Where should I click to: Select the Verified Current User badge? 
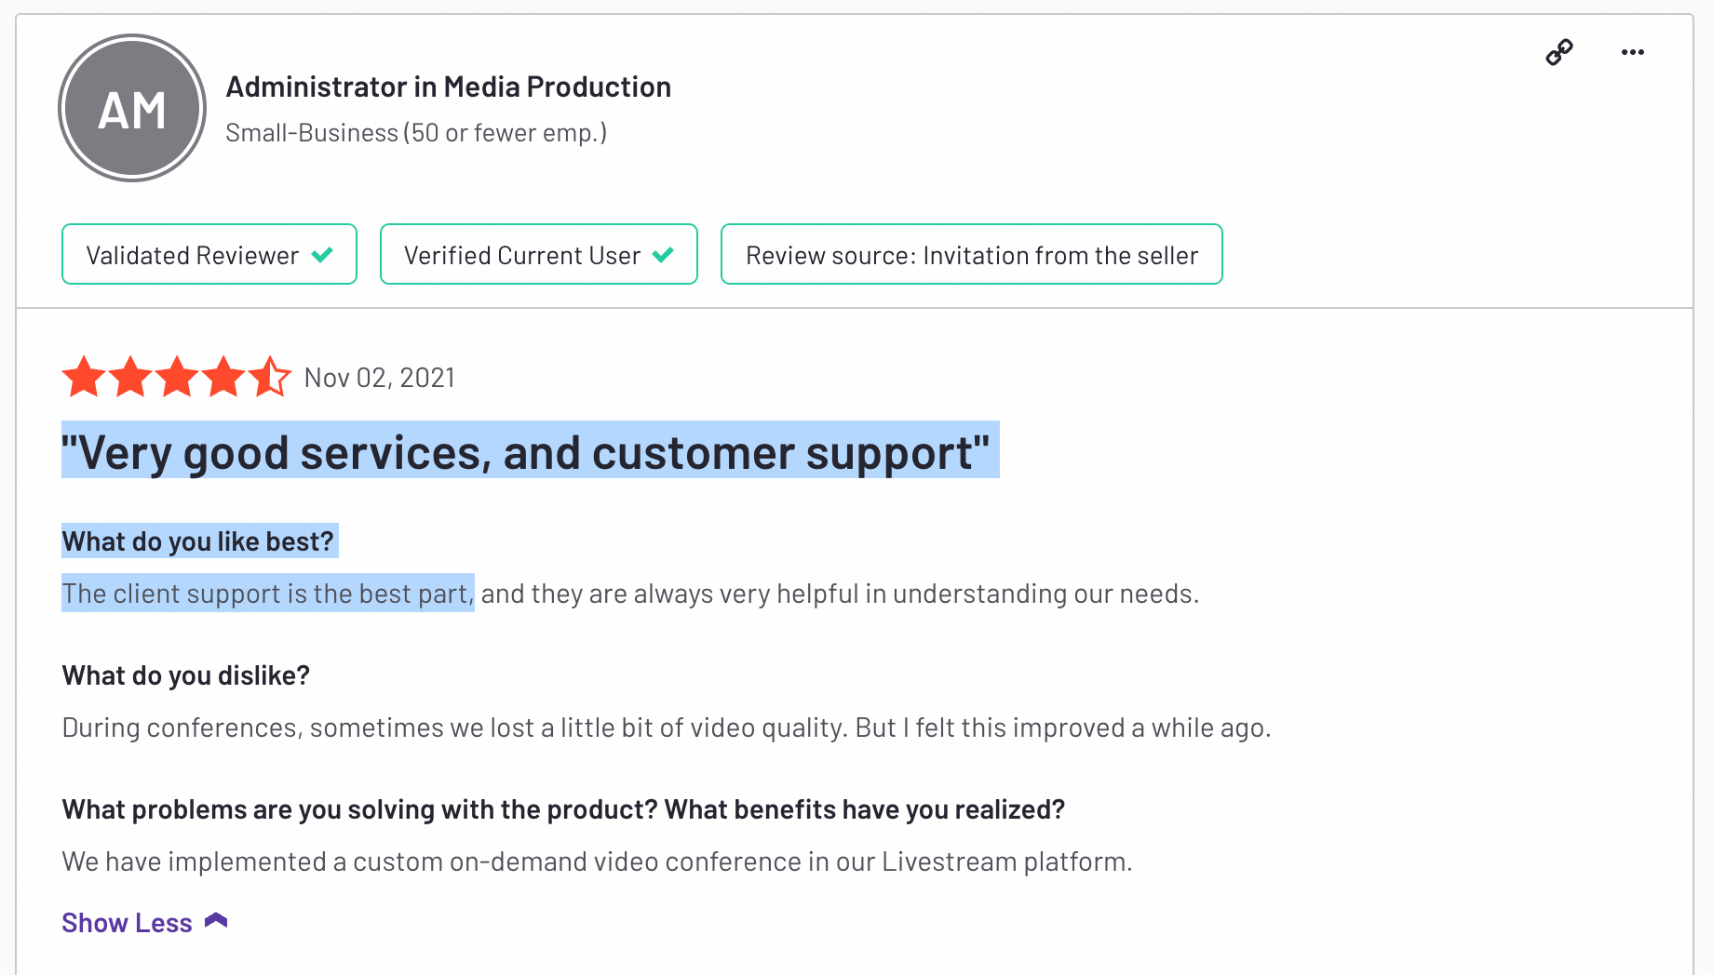pos(539,254)
